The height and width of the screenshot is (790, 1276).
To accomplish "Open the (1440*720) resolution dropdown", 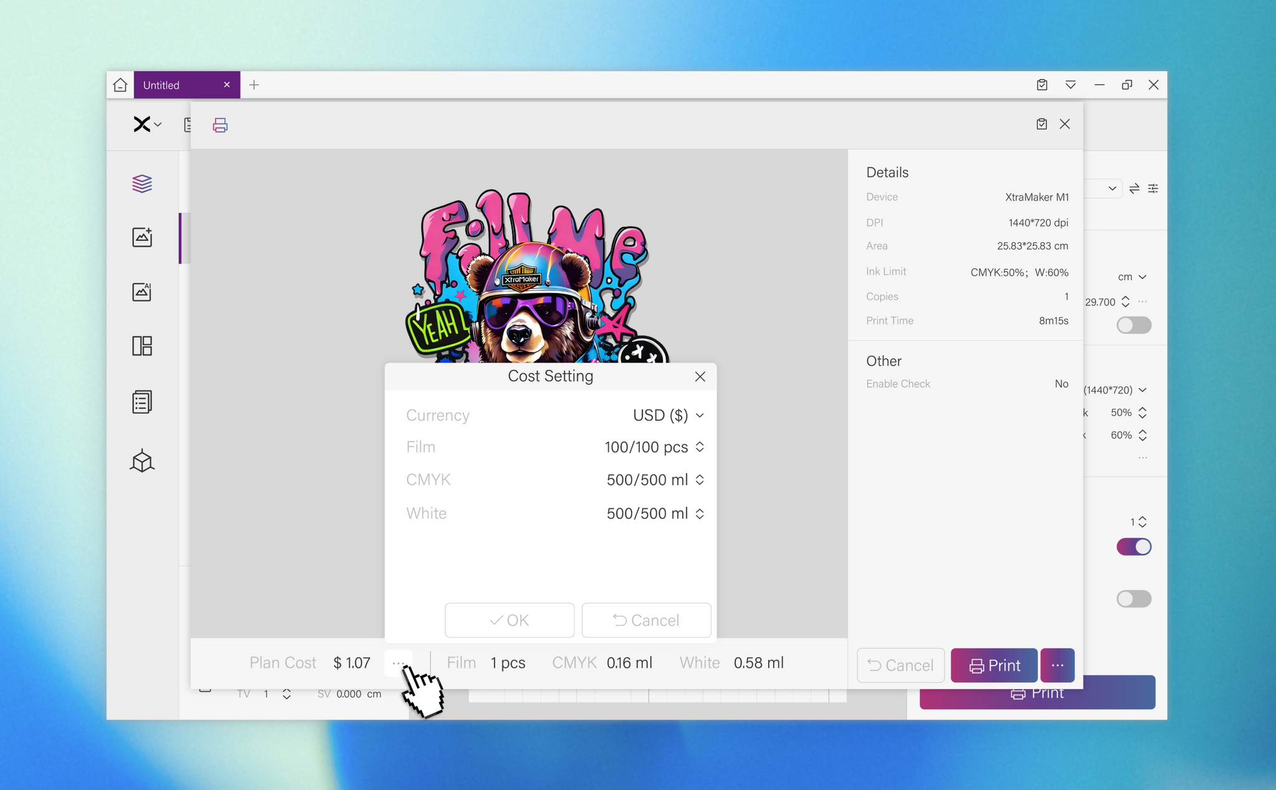I will [x=1115, y=390].
